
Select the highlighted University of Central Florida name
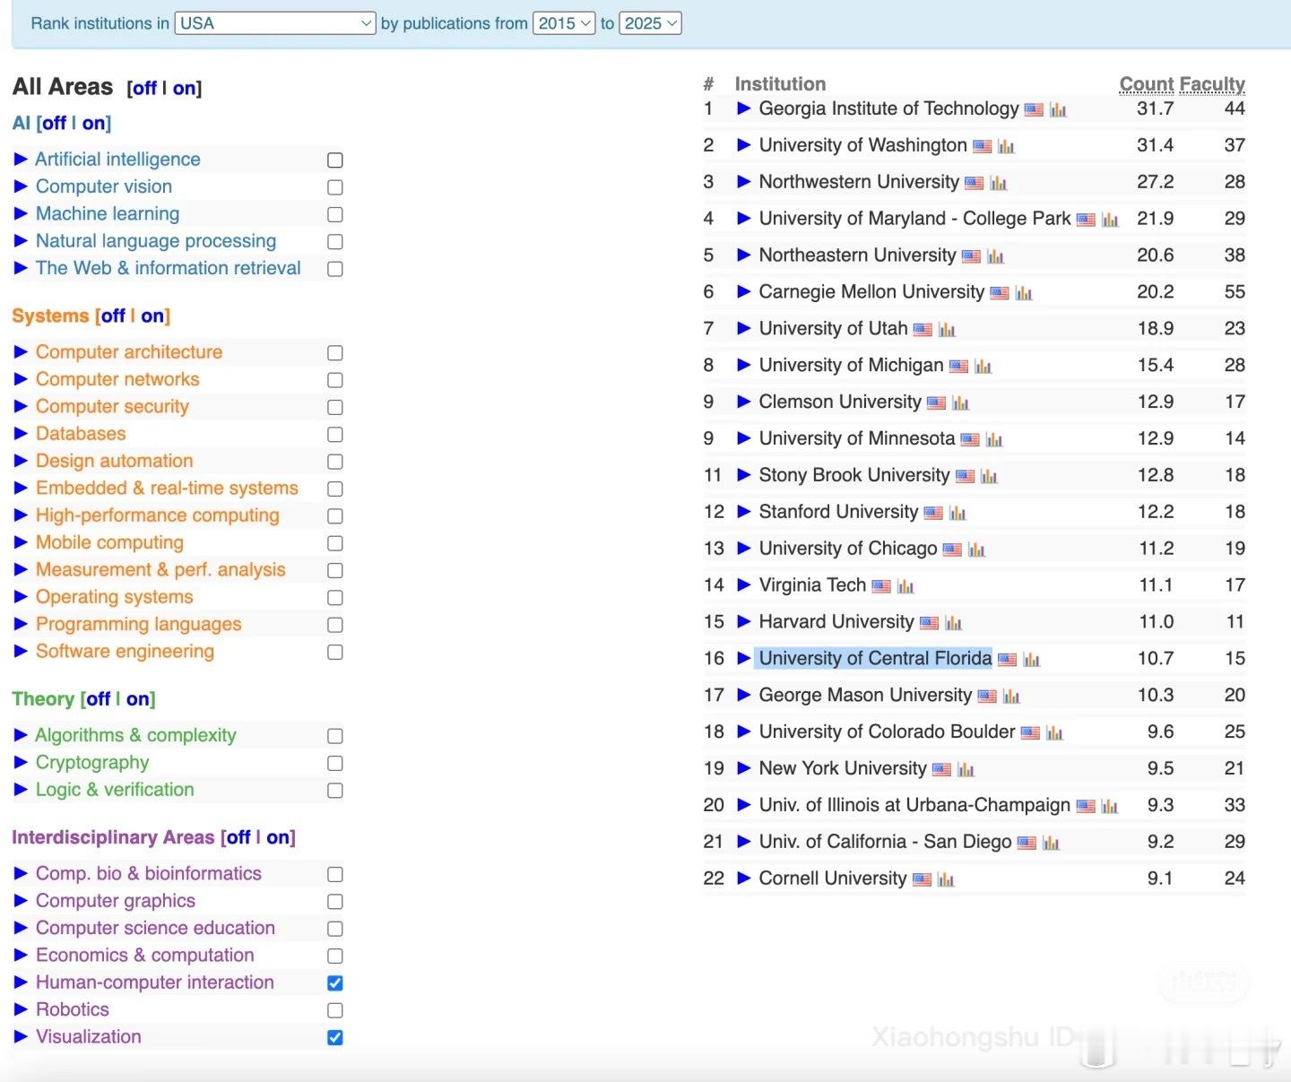pos(875,659)
